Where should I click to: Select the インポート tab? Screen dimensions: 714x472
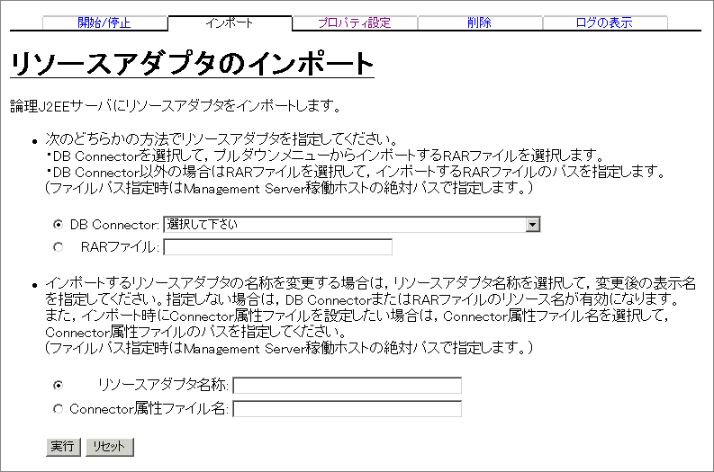(x=230, y=22)
